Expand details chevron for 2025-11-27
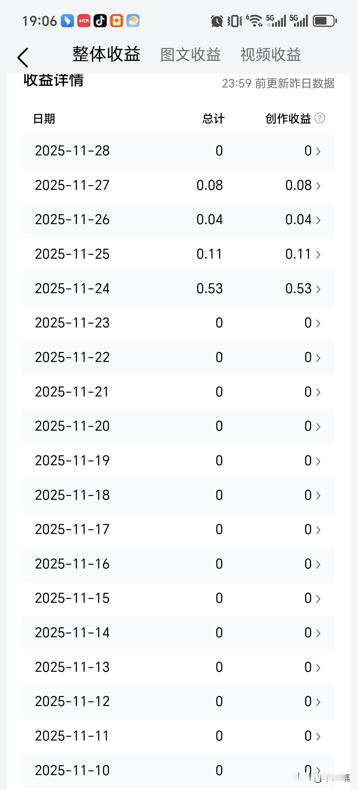This screenshot has height=790, width=358. coord(318,186)
